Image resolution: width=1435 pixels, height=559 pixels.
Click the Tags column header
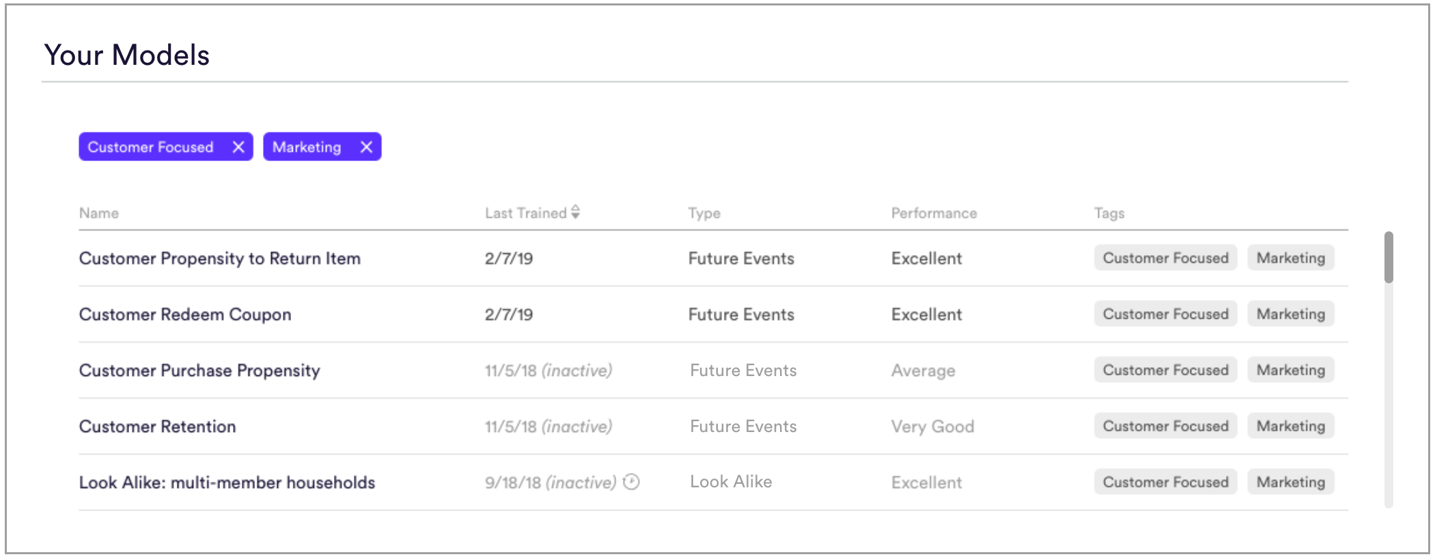pyautogui.click(x=1109, y=213)
